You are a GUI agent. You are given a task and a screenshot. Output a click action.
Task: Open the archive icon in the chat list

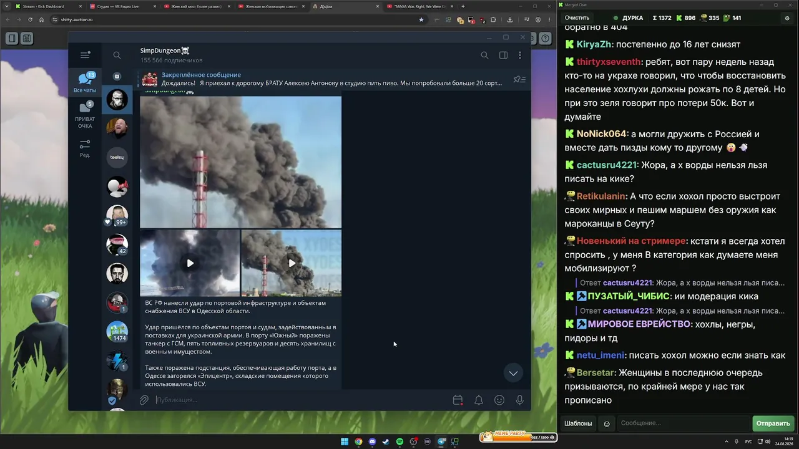point(117,76)
